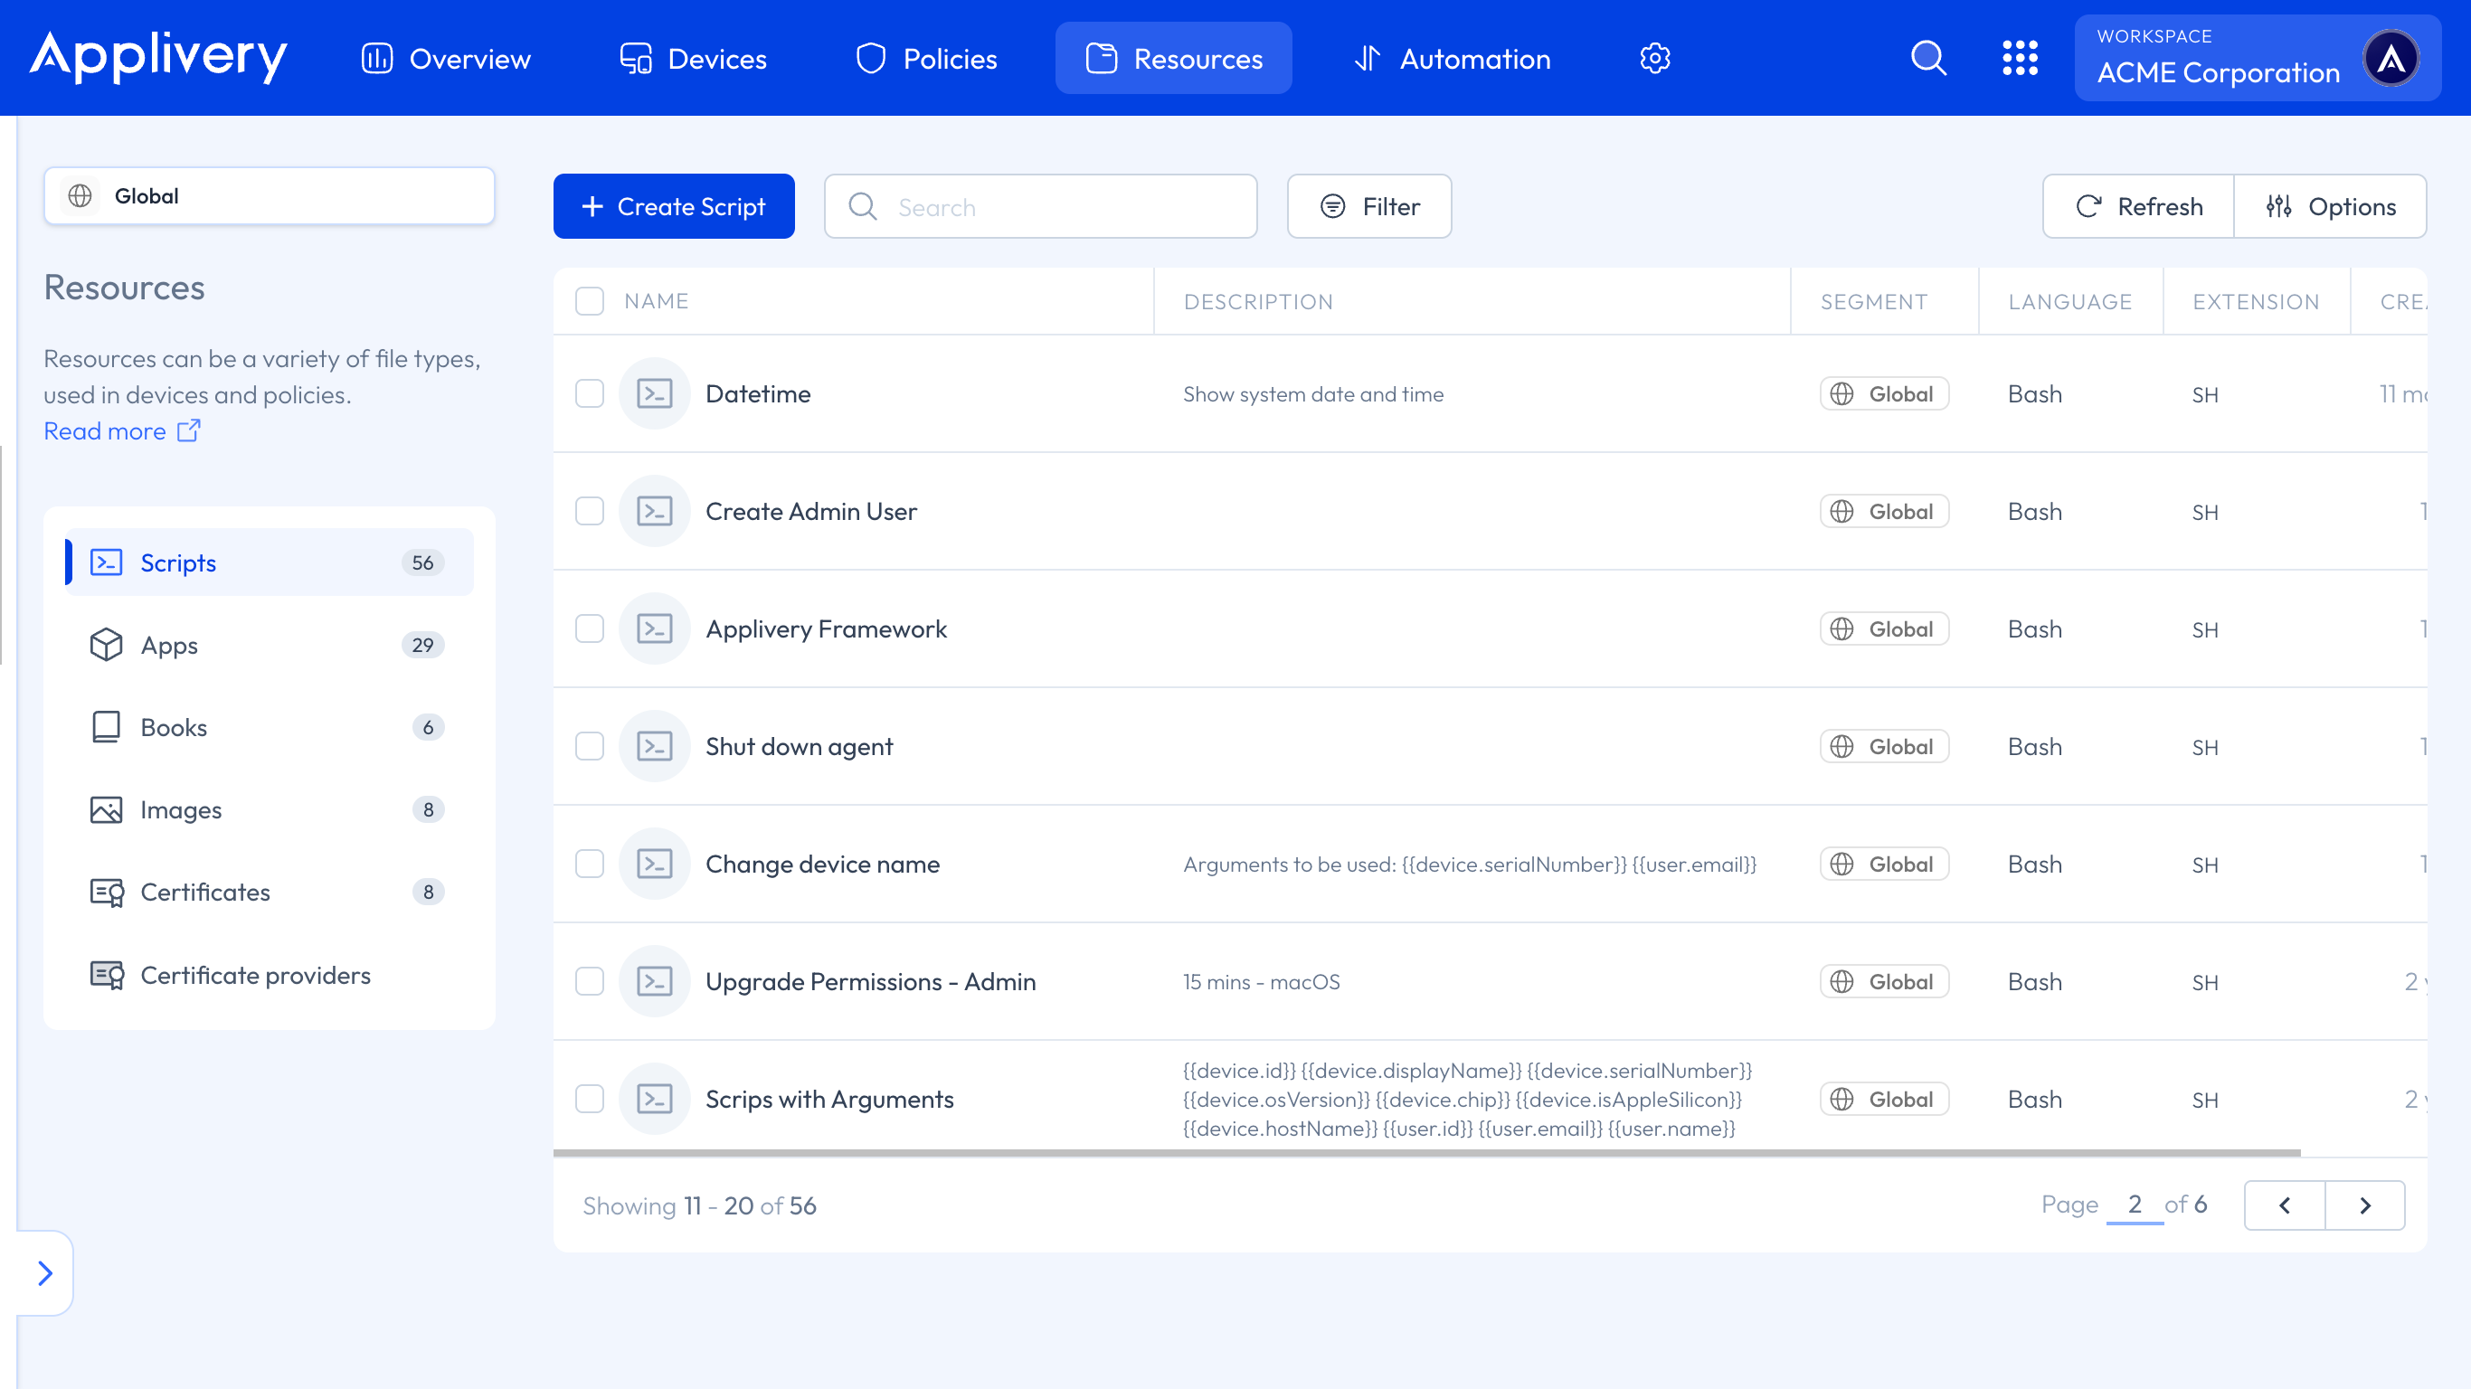The height and width of the screenshot is (1389, 2471).
Task: Switch to the Devices tab
Action: click(693, 58)
